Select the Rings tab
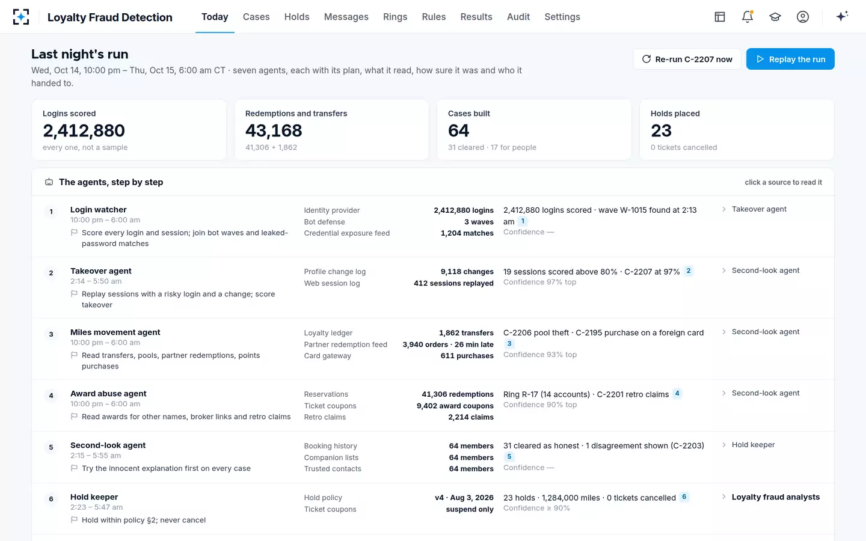Viewport: 866px width, 541px height. (x=395, y=17)
